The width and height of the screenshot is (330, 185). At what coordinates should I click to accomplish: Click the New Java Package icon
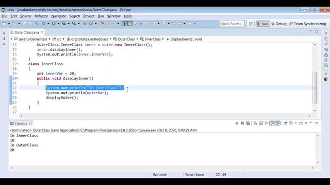pyautogui.click(x=85, y=24)
